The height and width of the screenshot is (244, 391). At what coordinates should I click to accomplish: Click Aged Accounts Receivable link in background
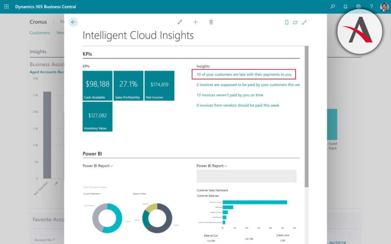pyautogui.click(x=47, y=72)
